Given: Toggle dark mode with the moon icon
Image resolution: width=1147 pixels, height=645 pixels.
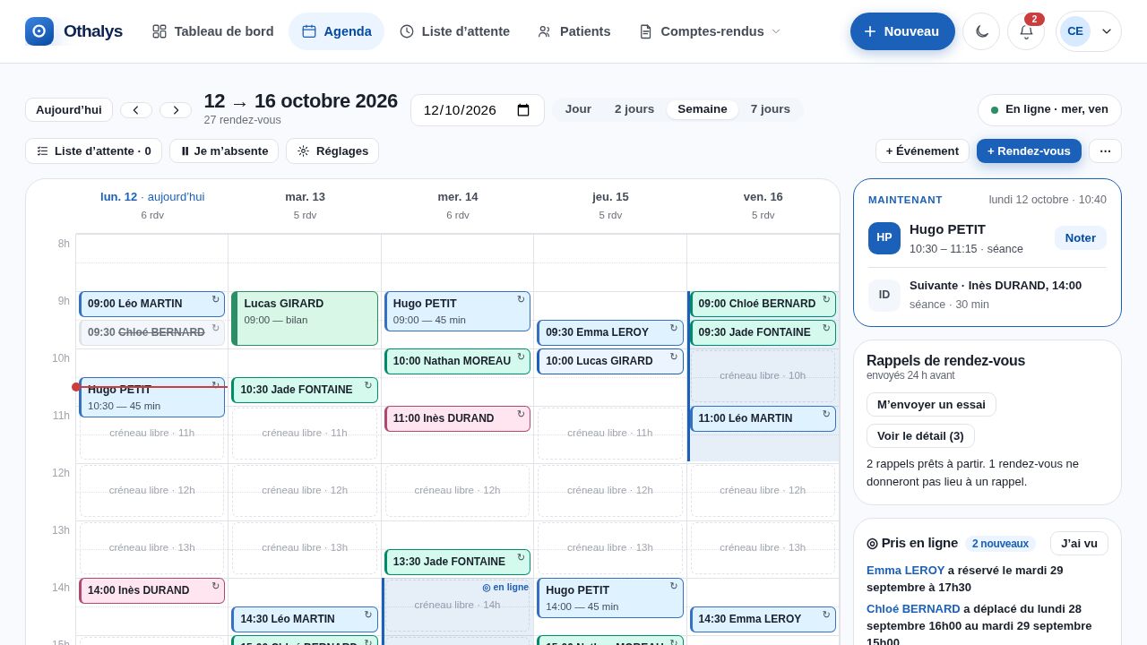Looking at the screenshot, I should tap(981, 31).
